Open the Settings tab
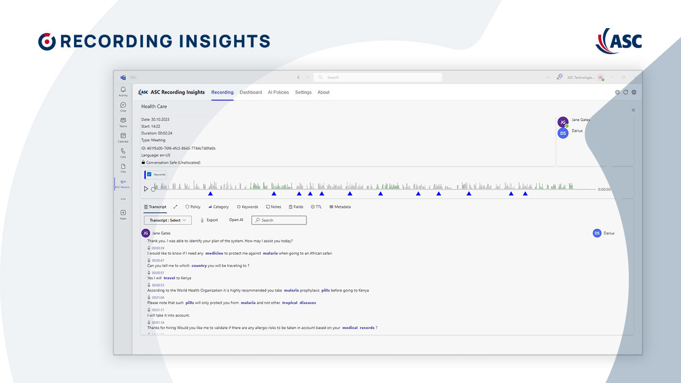 coord(303,93)
